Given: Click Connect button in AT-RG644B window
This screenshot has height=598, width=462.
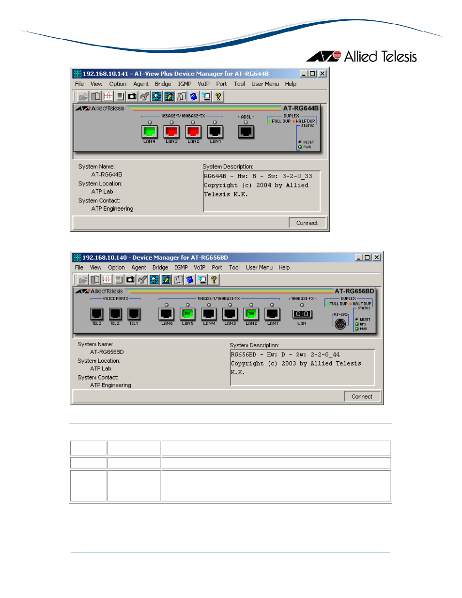Looking at the screenshot, I should (x=307, y=223).
